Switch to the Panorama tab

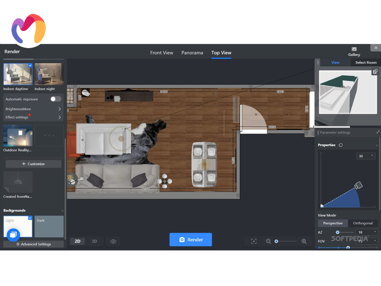pos(192,53)
